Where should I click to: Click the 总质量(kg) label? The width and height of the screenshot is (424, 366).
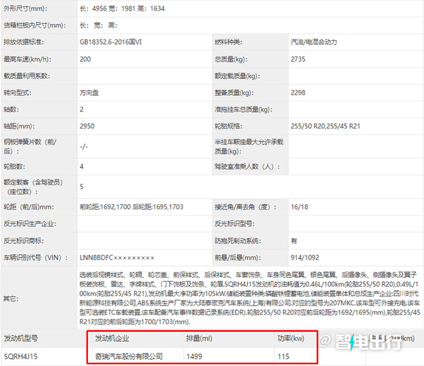231,59
